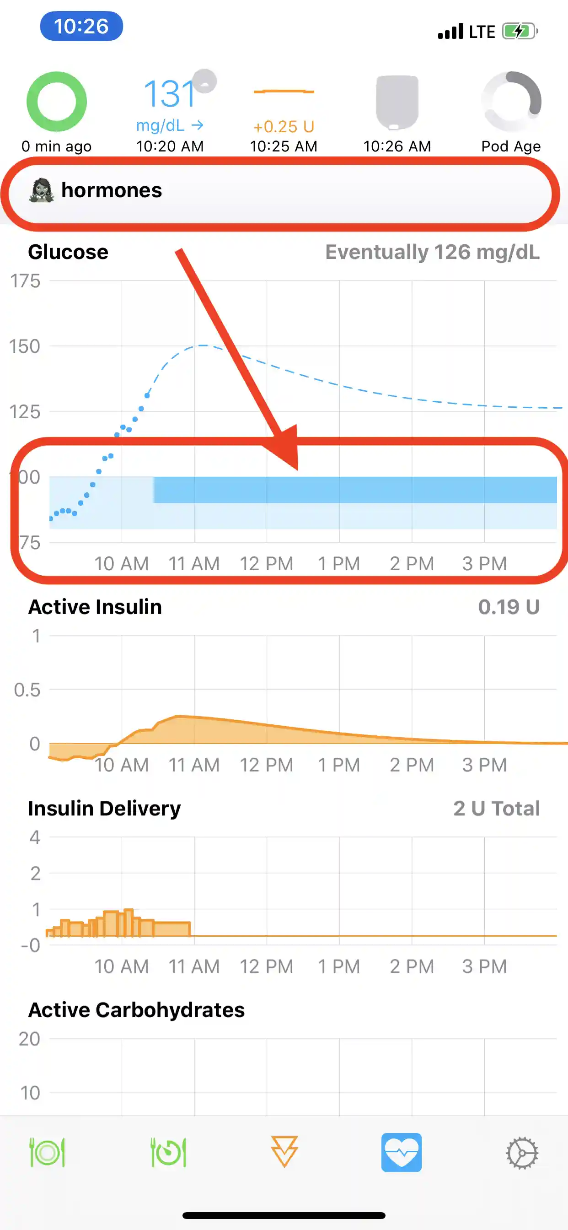This screenshot has height=1230, width=568.
Task: Tap the 10:26 clock in status bar
Action: click(81, 26)
